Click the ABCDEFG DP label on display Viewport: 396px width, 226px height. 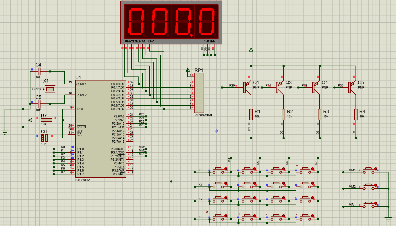(x=139, y=41)
